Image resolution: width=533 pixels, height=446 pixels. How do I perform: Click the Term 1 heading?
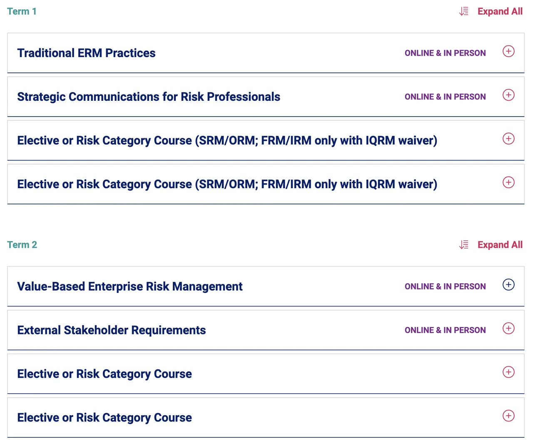[x=22, y=12]
